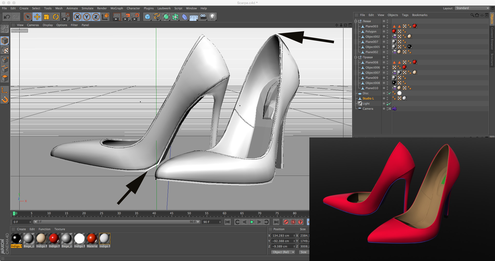Add a Light object (bulb icon)
The width and height of the screenshot is (495, 261).
coord(212,17)
